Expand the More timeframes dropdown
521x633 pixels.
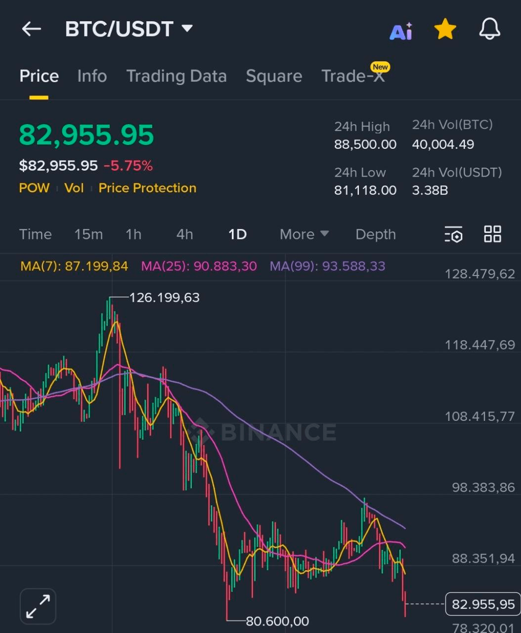tap(304, 234)
